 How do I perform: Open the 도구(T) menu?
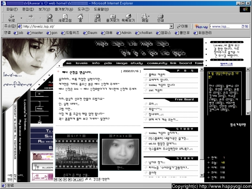point(83,9)
